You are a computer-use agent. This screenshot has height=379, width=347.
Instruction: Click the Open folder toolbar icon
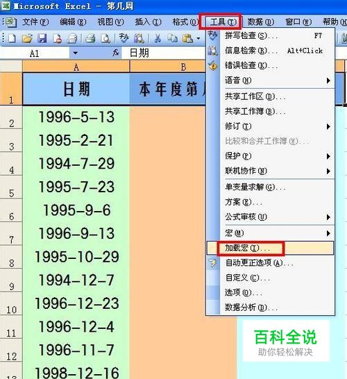point(27,38)
